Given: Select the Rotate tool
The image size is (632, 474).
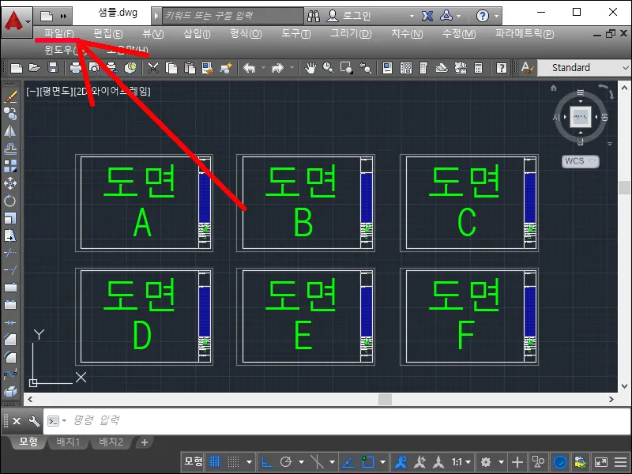Looking at the screenshot, I should (x=10, y=201).
